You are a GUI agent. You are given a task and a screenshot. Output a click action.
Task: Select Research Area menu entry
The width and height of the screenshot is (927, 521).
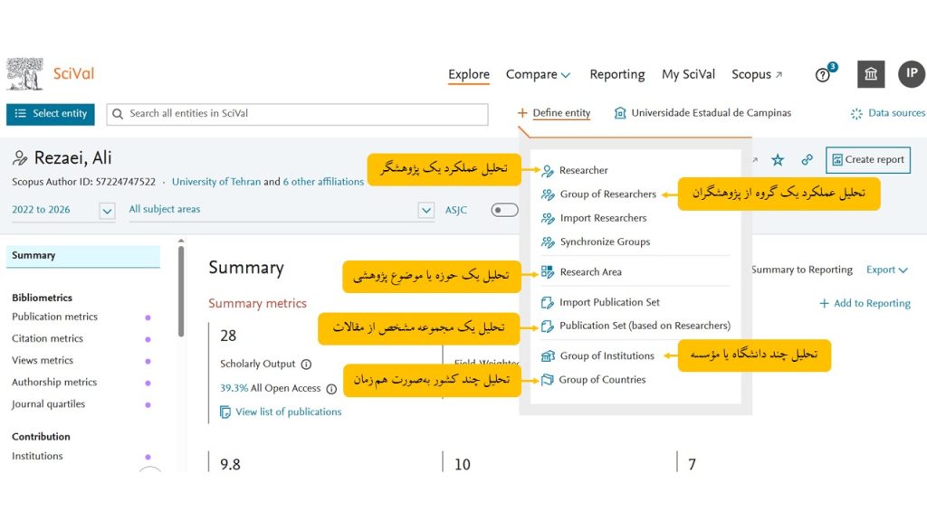click(x=590, y=271)
